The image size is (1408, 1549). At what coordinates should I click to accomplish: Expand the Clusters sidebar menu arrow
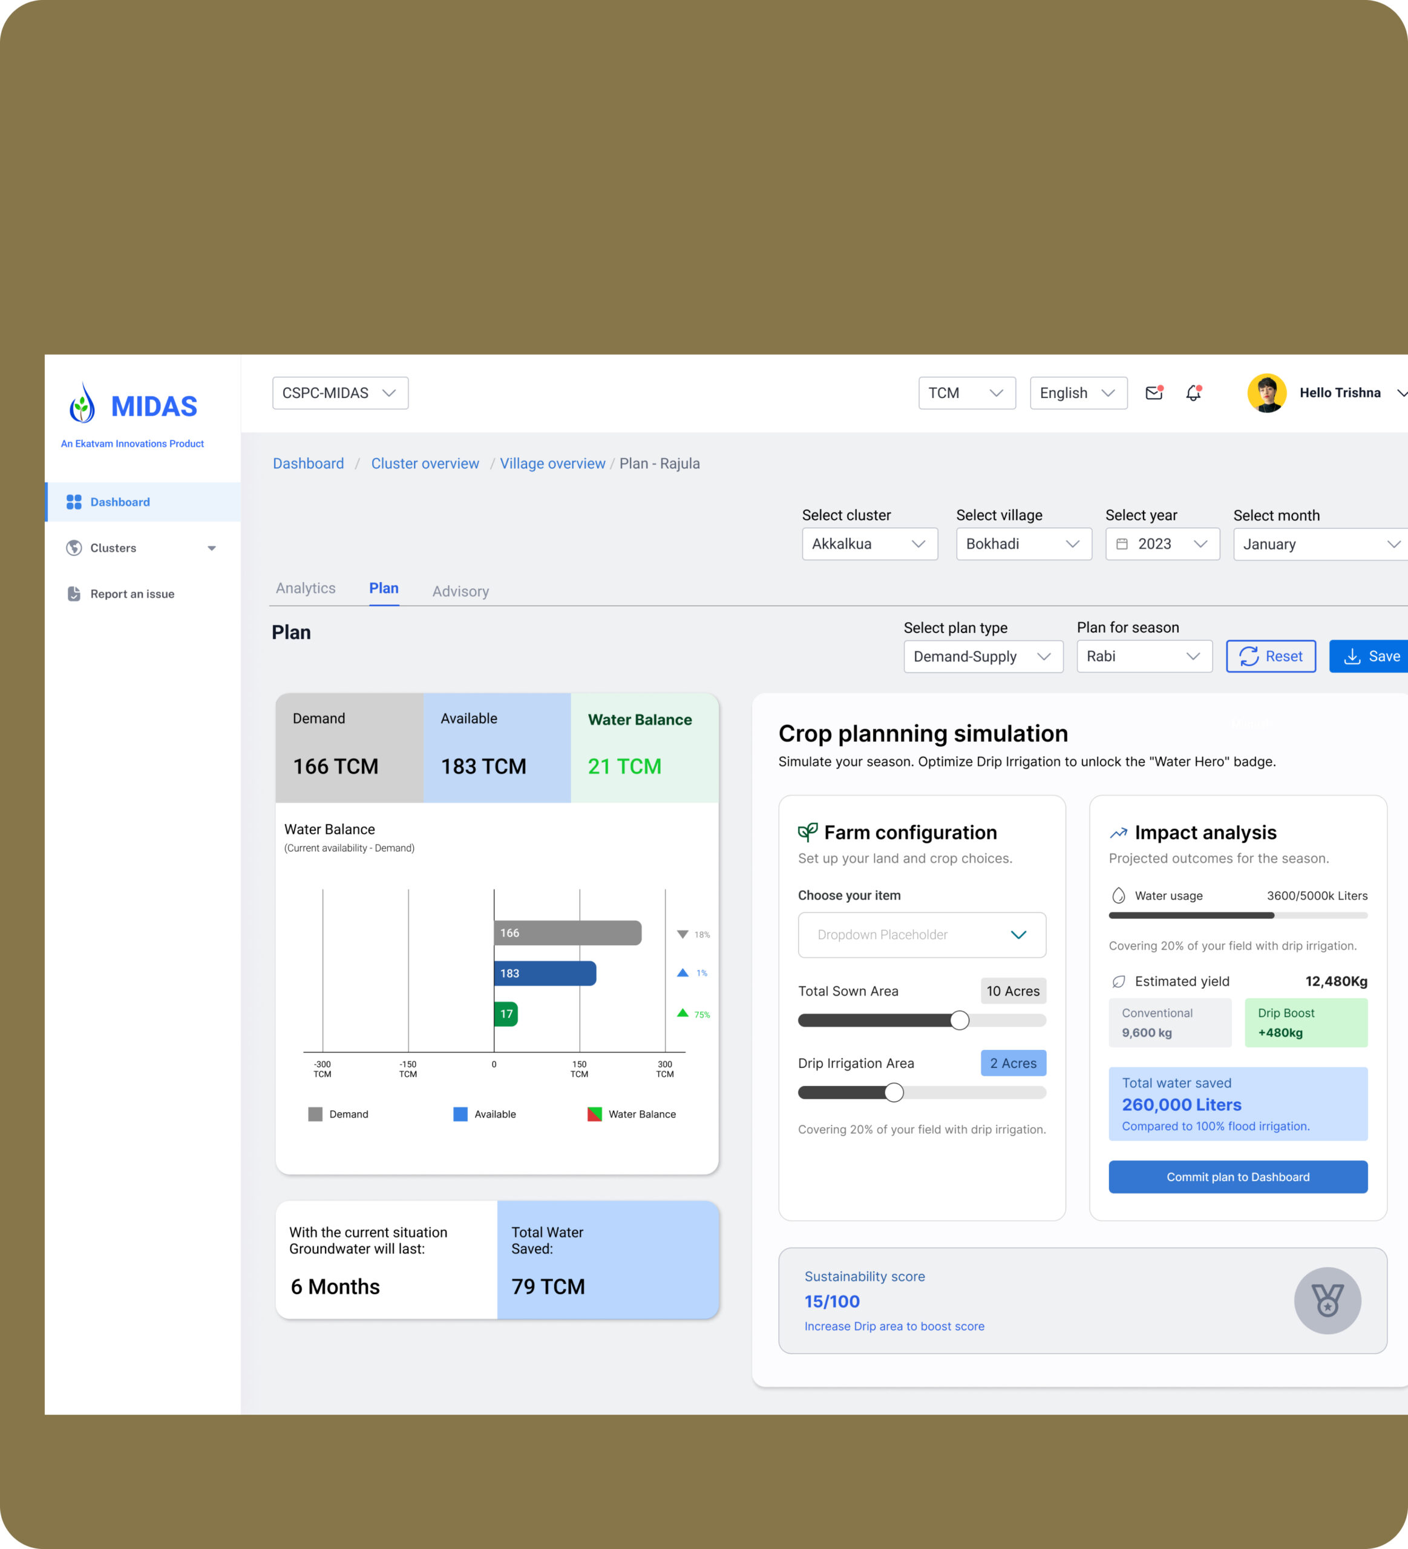pyautogui.click(x=212, y=548)
